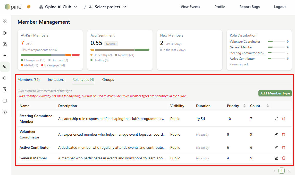
Task: Select the members icon in sidebar
Action: coord(5,67)
